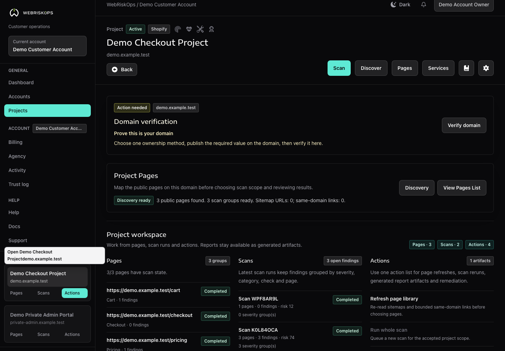
Task: Open Support in the sidebar
Action: (47, 240)
